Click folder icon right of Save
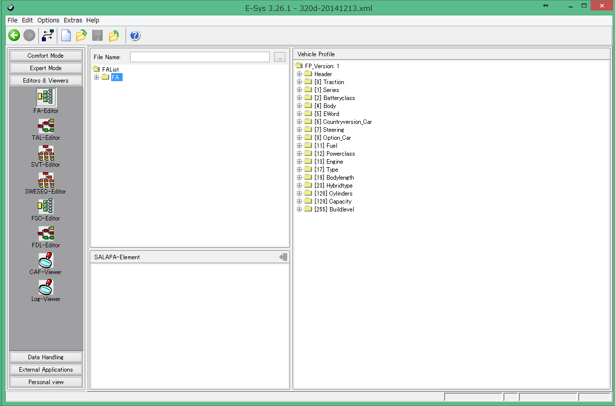Screen dimensions: 615x406 [x=114, y=35]
